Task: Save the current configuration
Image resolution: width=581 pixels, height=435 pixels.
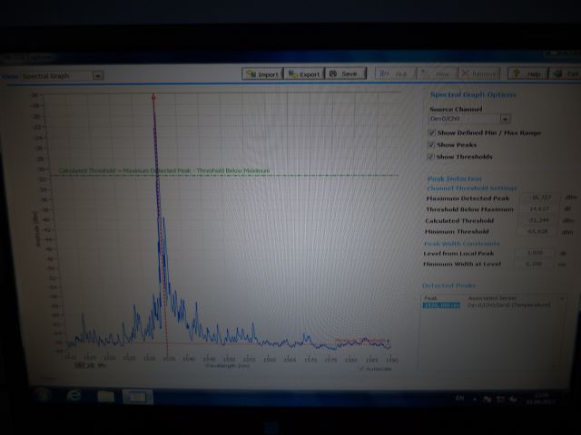Action: click(x=346, y=73)
